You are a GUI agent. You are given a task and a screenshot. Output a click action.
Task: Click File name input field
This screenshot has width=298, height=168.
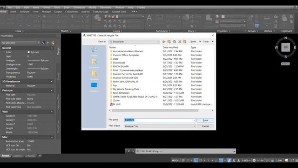(160, 120)
